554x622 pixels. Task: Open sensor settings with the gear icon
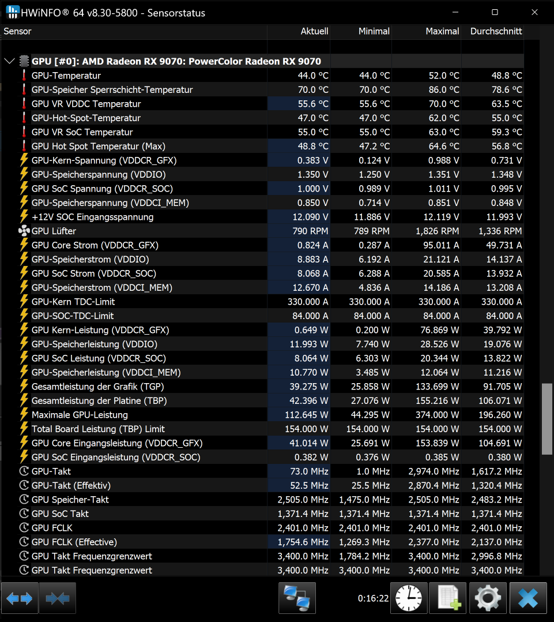pos(488,598)
